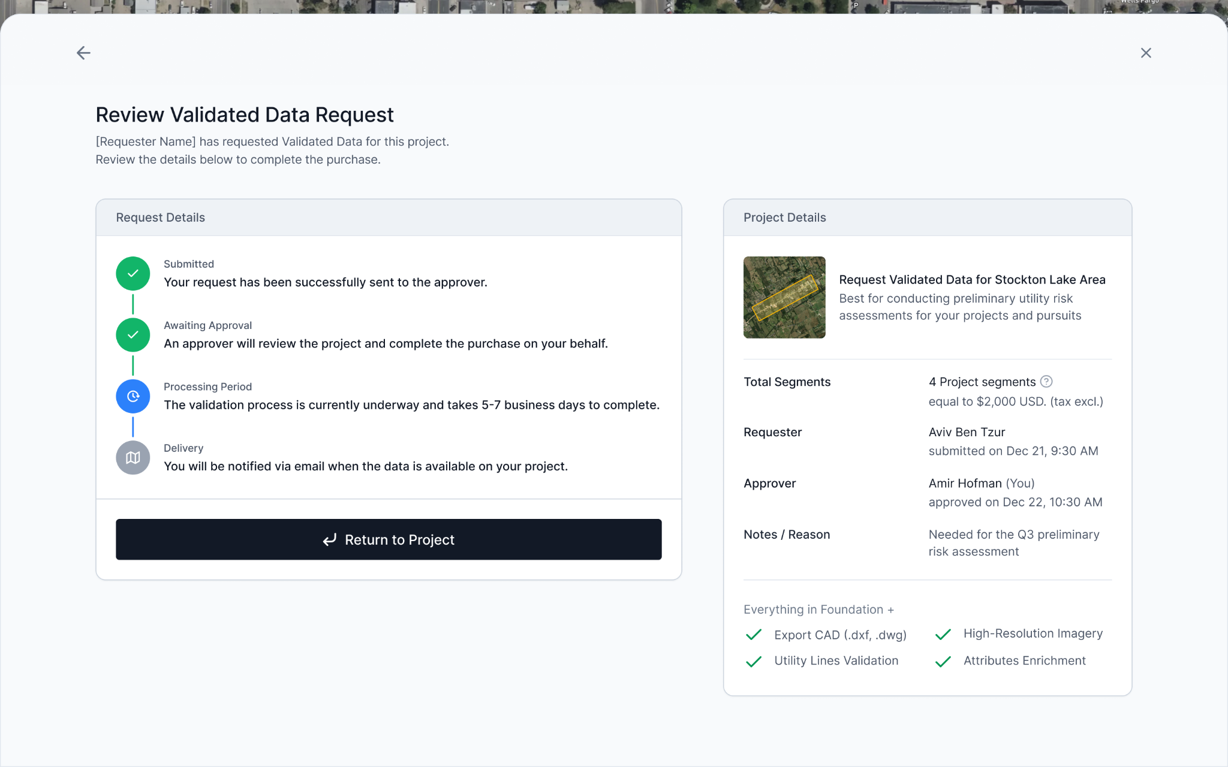The image size is (1228, 767).
Task: Click the Delivery map step icon
Action: pyautogui.click(x=133, y=458)
